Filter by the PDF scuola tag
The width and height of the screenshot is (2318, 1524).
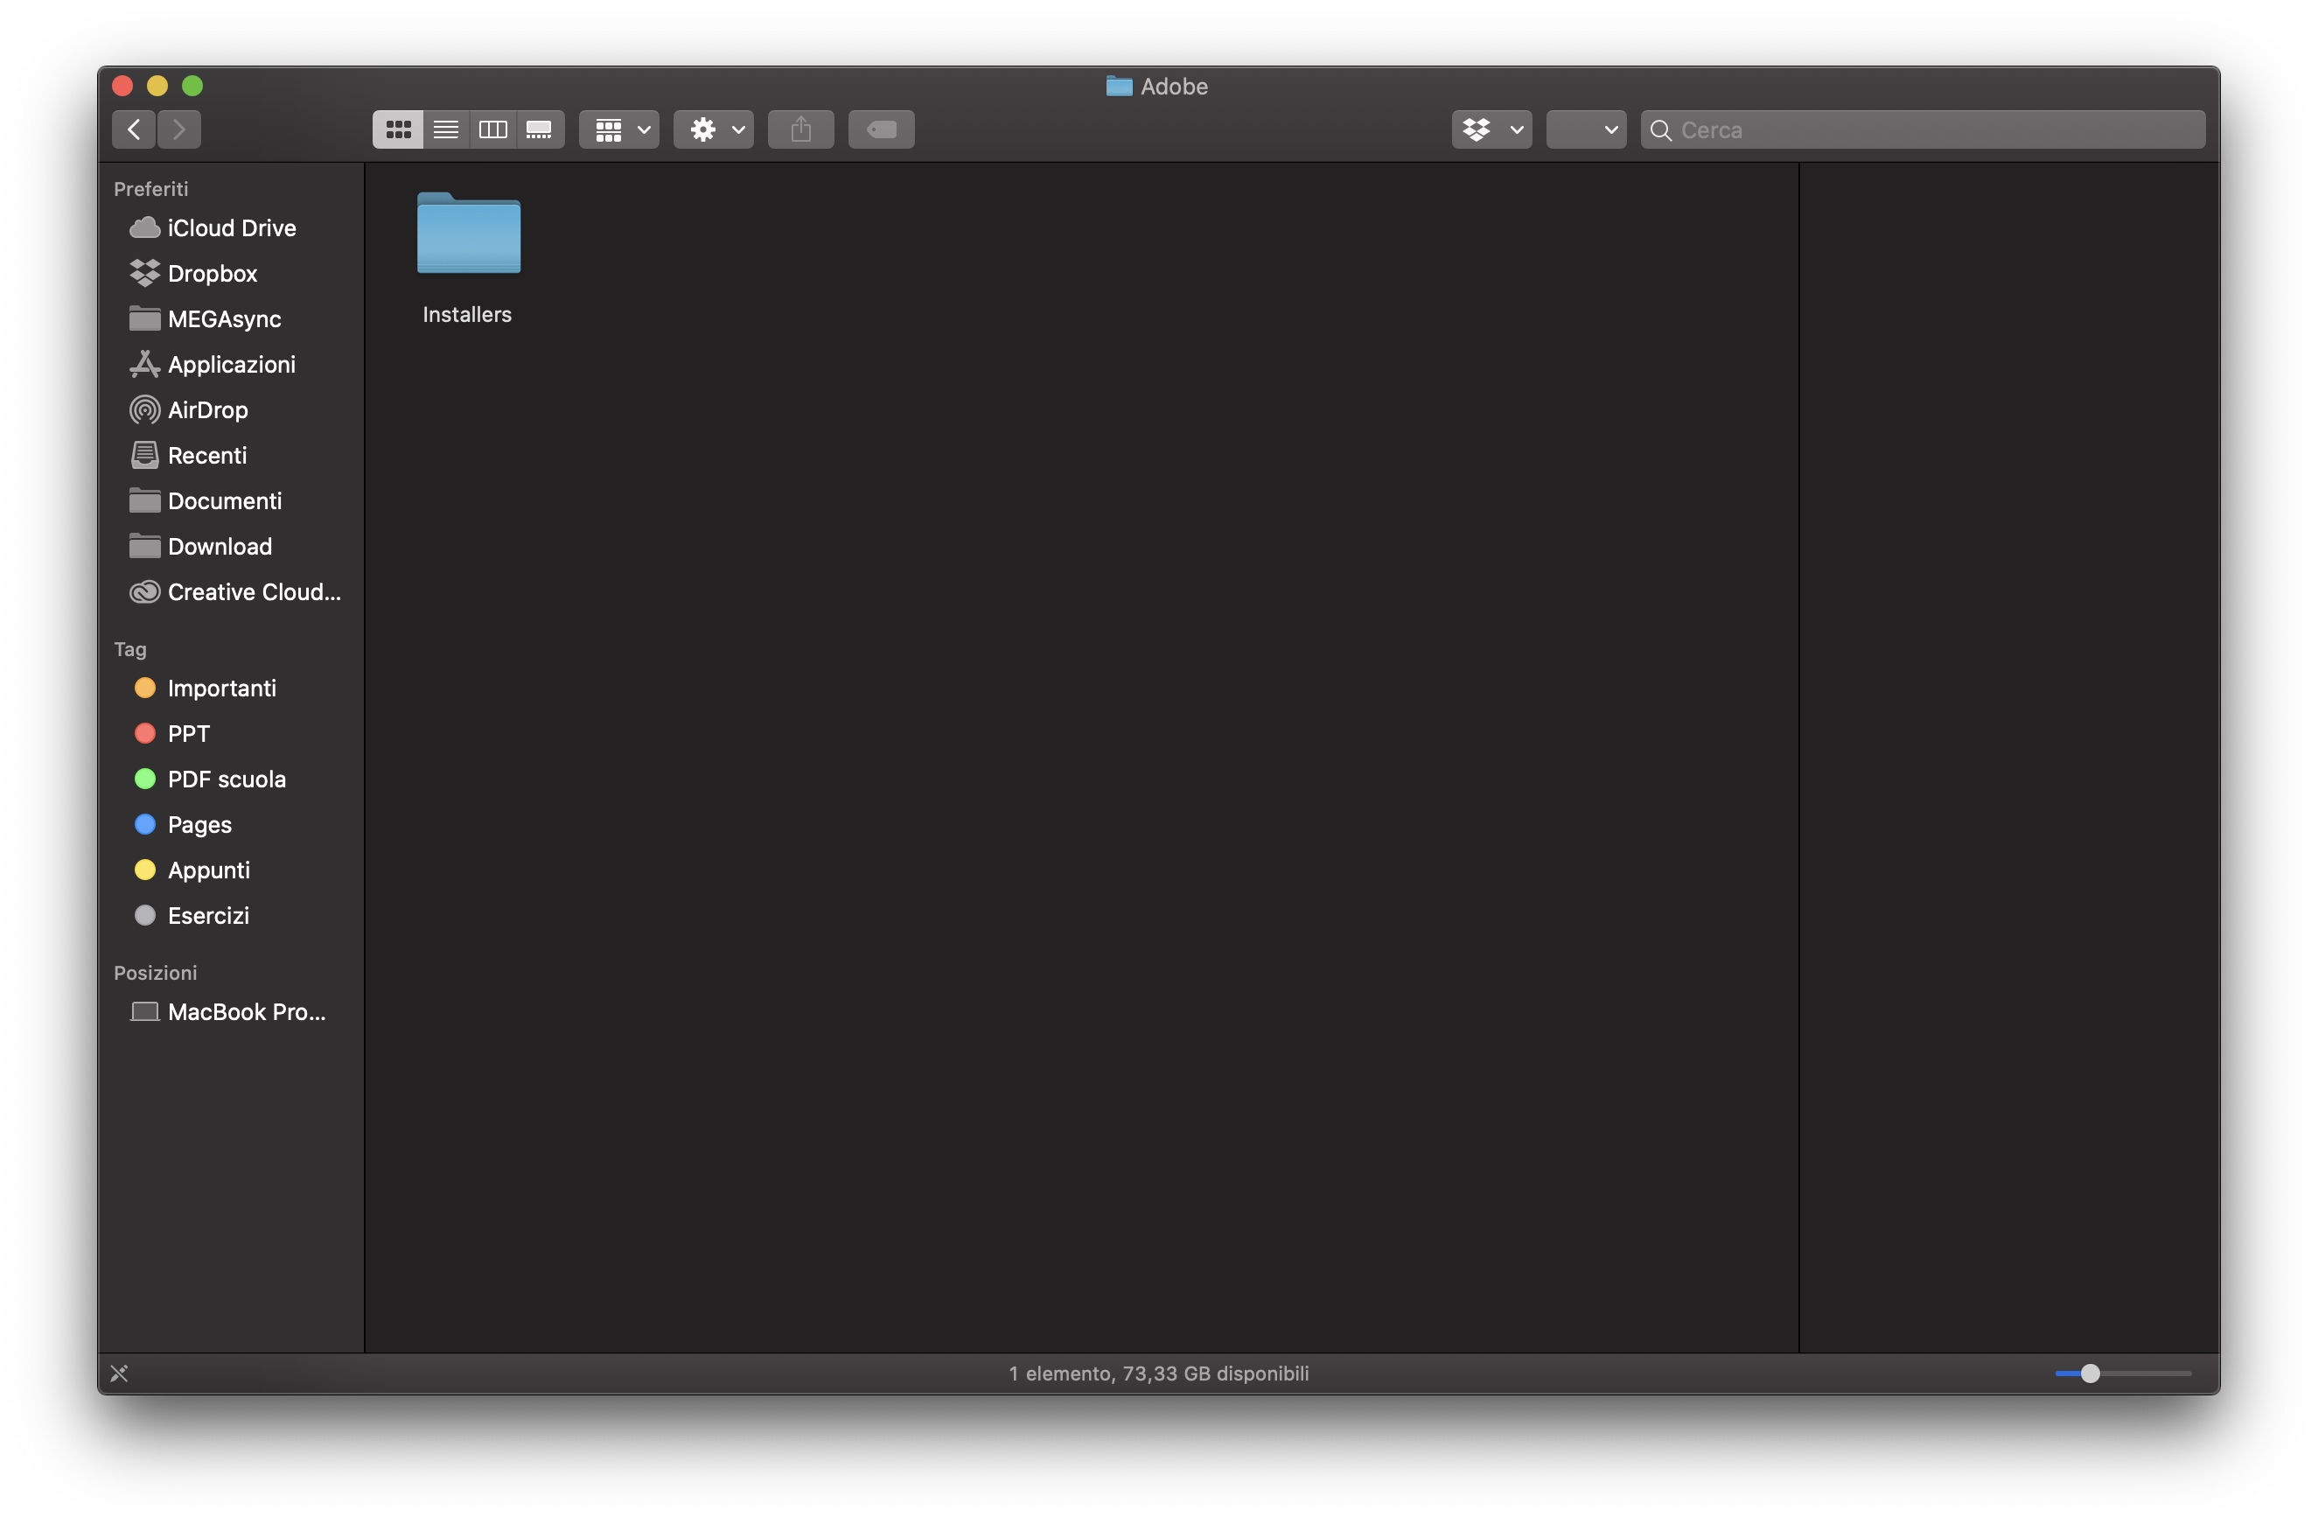click(x=226, y=779)
